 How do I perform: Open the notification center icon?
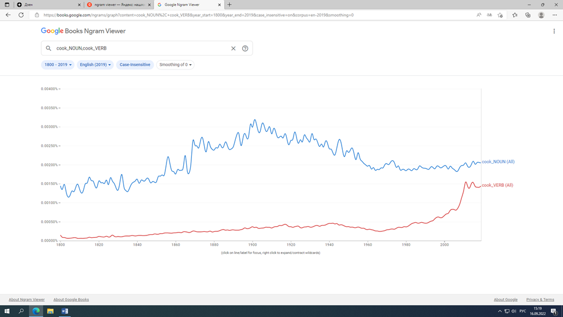pyautogui.click(x=554, y=311)
